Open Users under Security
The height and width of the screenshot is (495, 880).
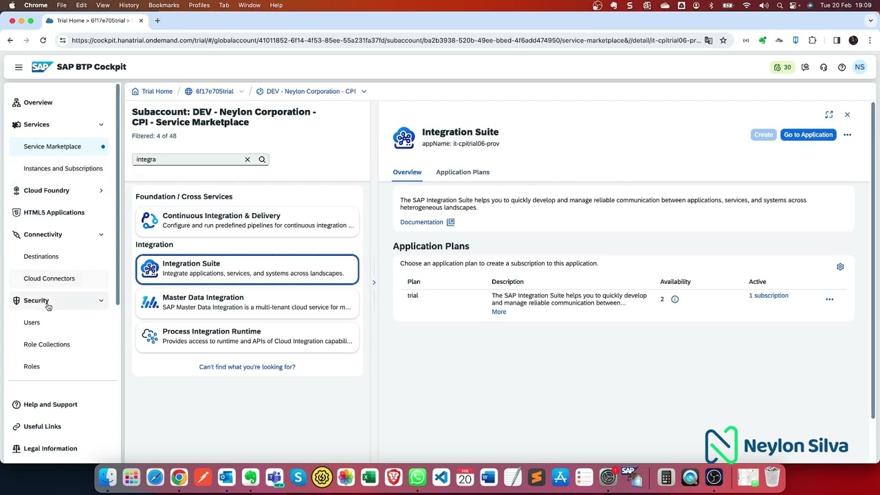click(32, 322)
